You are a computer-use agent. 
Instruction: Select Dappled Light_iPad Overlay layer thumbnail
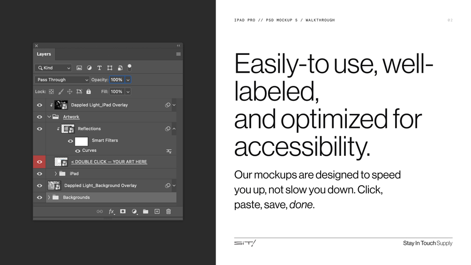point(61,105)
